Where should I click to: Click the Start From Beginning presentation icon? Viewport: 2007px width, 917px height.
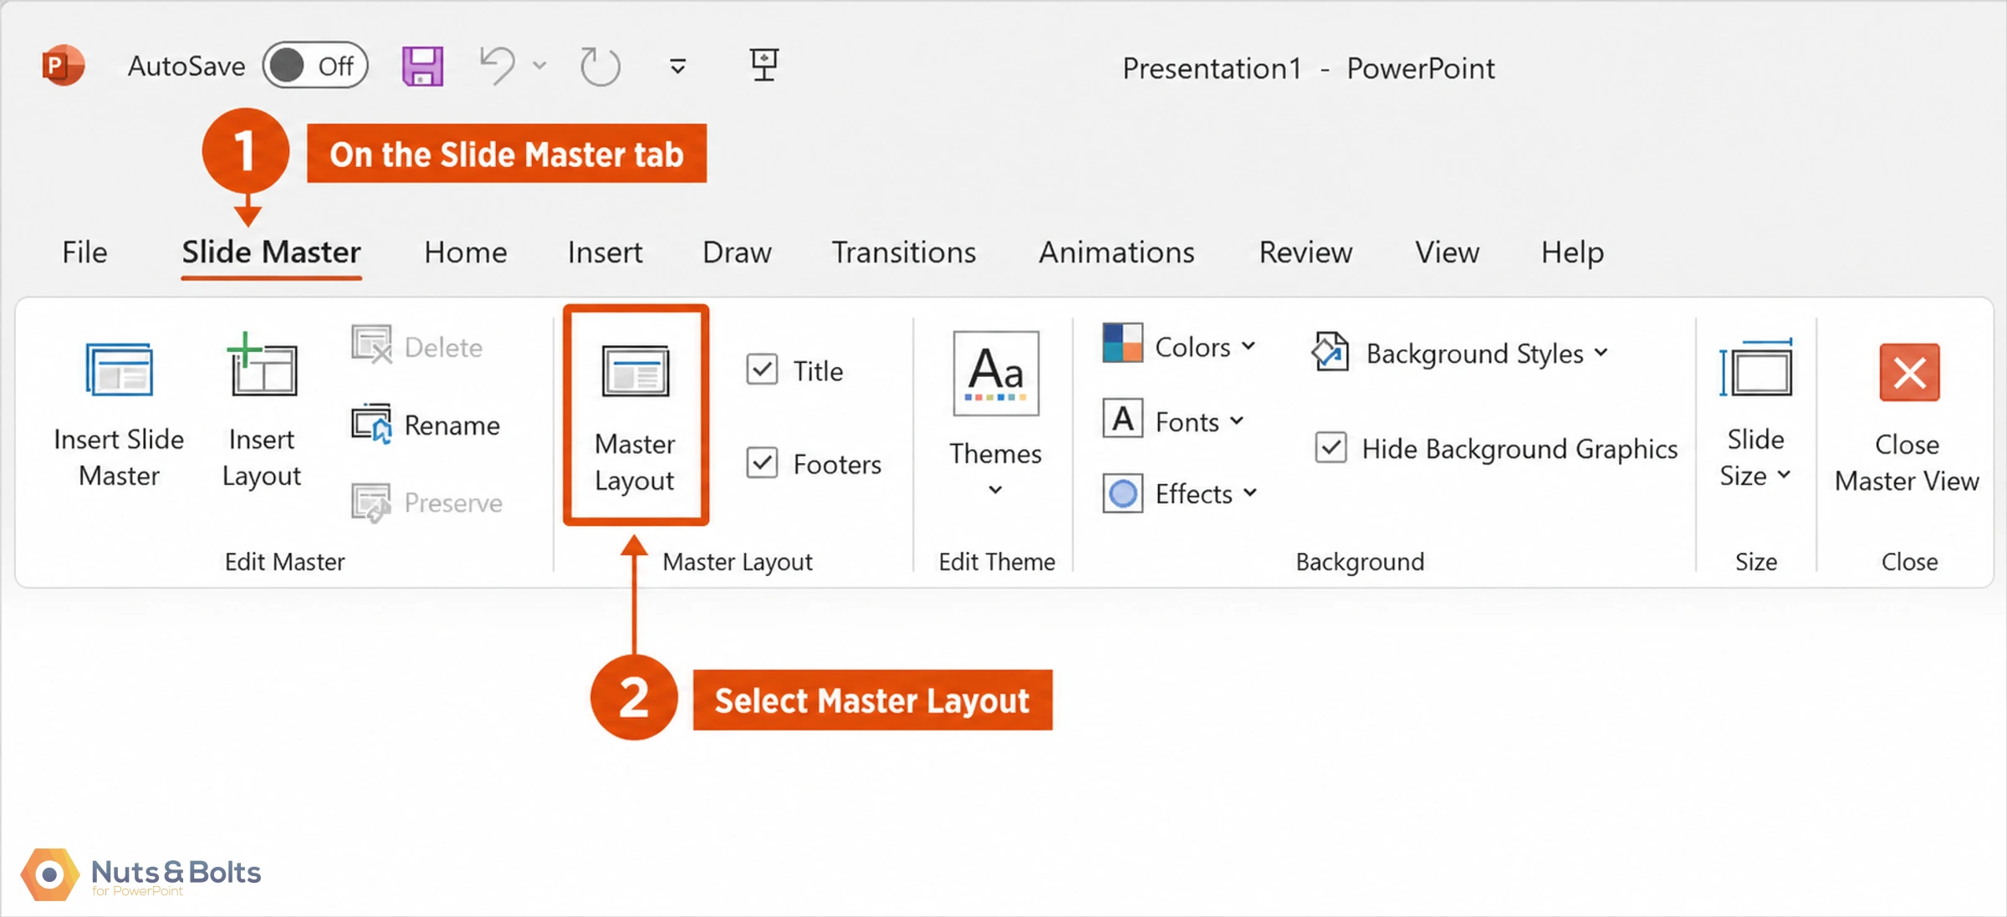[763, 64]
